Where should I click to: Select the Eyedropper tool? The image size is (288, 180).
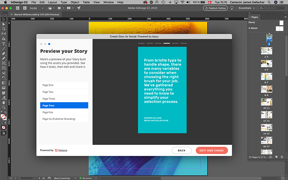4,98
